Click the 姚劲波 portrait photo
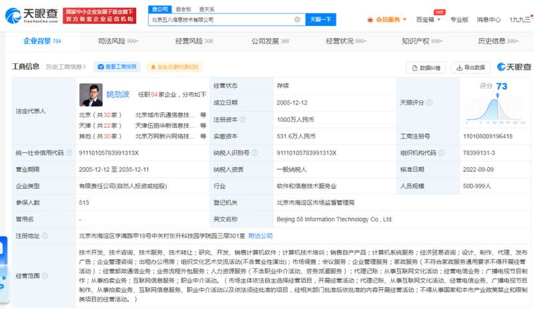The width and height of the screenshot is (534, 309). tap(91, 95)
